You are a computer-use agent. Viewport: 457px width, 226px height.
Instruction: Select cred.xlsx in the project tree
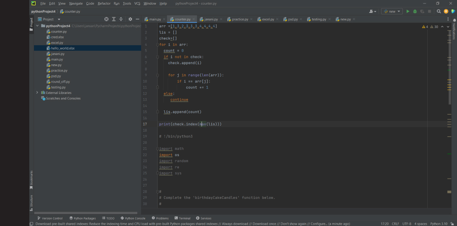pyautogui.click(x=57, y=37)
